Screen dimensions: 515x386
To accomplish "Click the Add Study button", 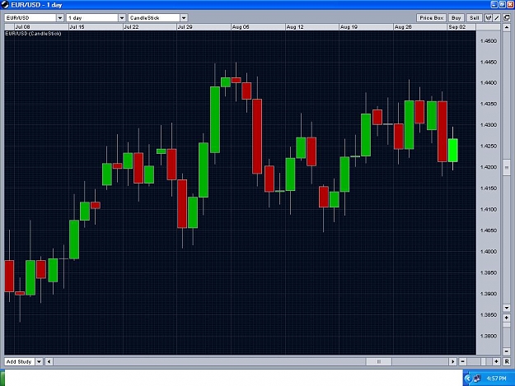I will coord(20,362).
